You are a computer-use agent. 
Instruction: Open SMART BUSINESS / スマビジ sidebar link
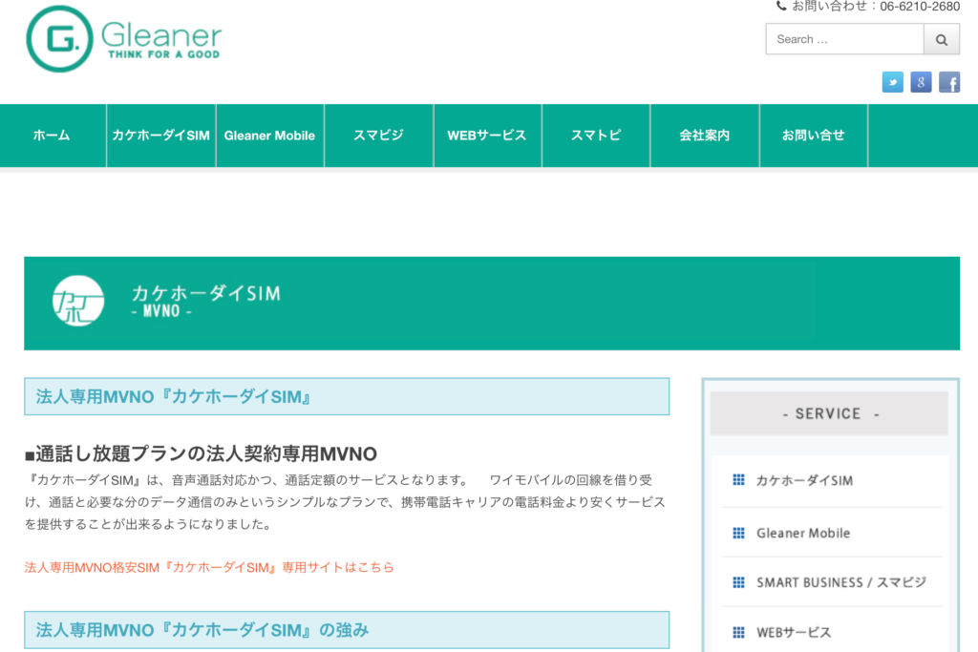pos(841,582)
